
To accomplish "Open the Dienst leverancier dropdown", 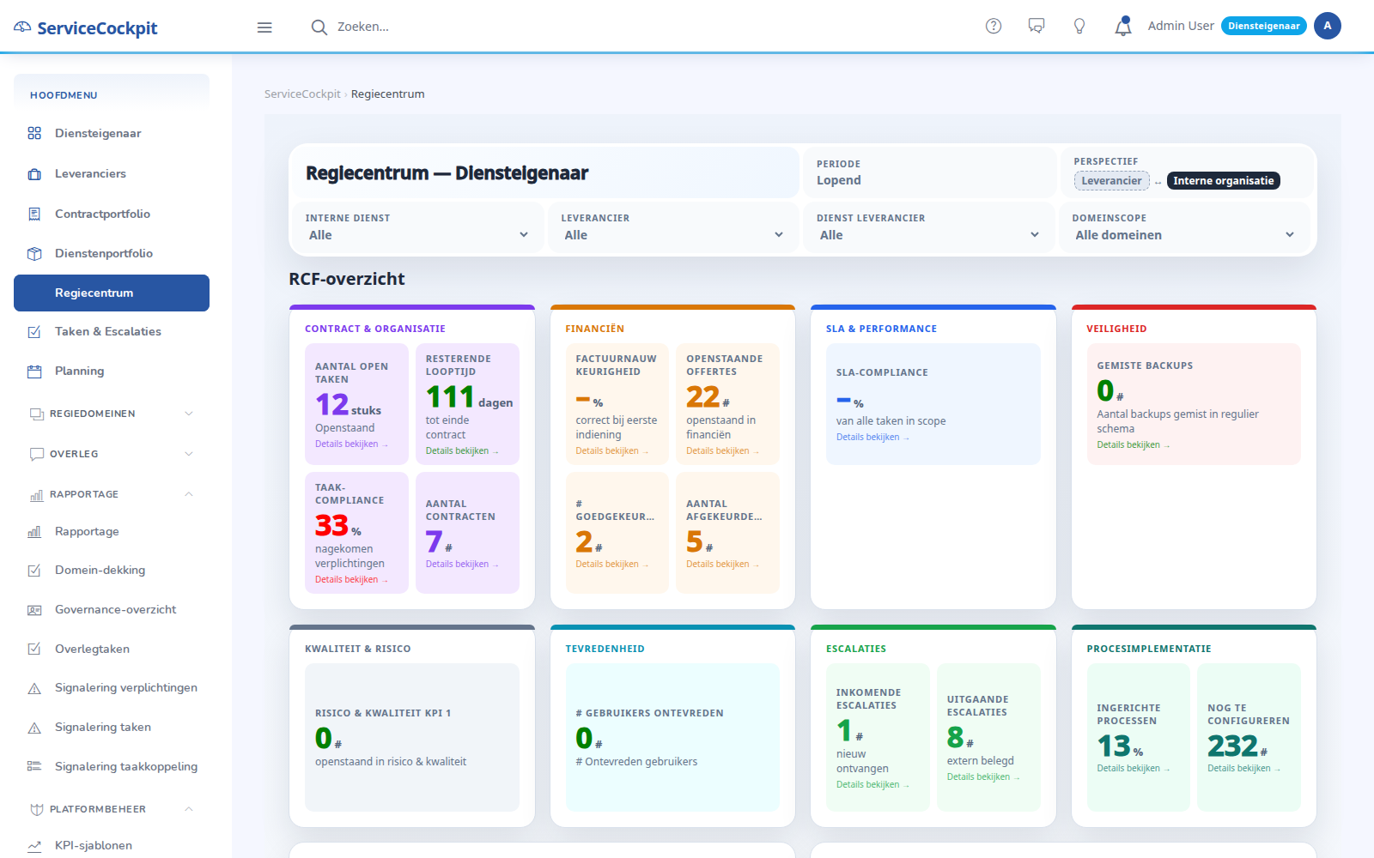I will [928, 235].
